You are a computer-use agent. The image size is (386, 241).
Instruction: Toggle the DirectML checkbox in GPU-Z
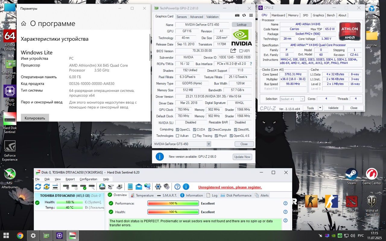[235, 130]
